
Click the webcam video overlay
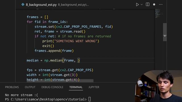[x=158, y=86]
